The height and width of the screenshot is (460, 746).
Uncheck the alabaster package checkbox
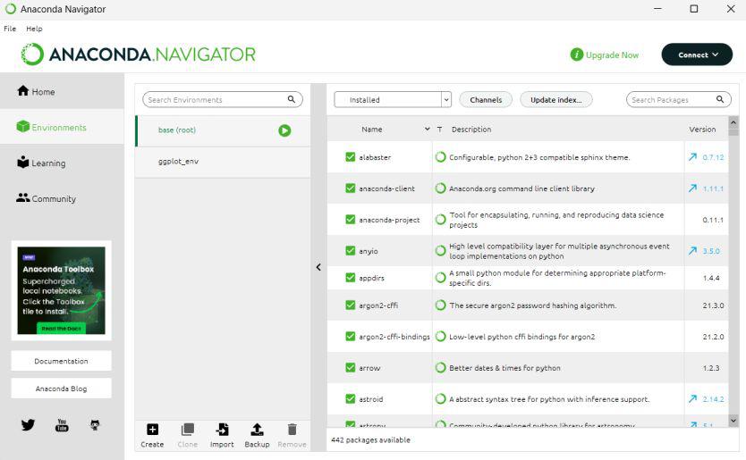[350, 157]
